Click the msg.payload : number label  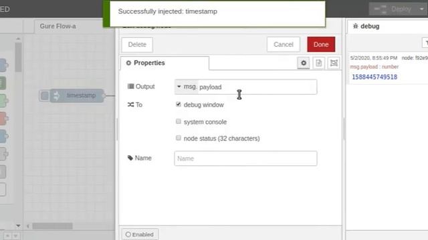374,67
